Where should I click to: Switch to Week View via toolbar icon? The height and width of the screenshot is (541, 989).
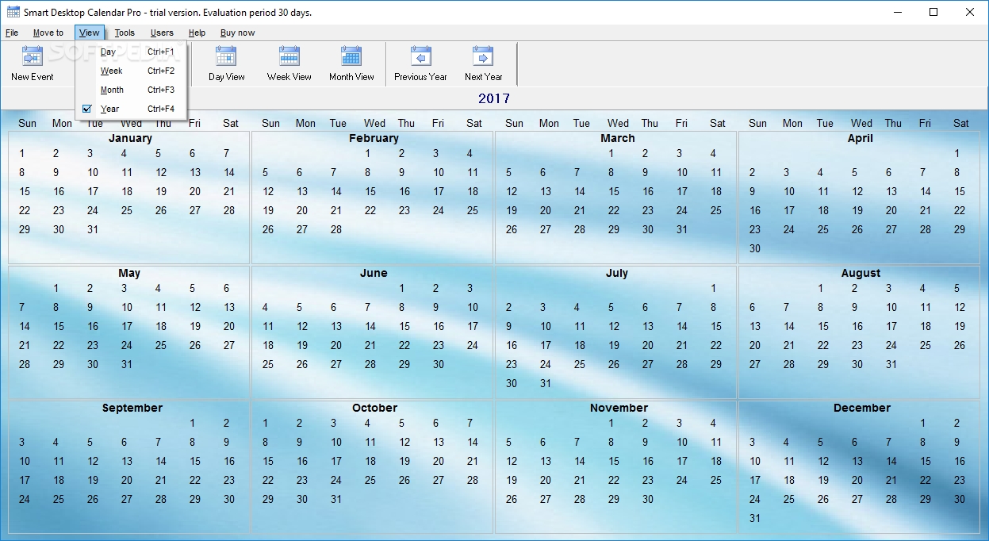(289, 64)
